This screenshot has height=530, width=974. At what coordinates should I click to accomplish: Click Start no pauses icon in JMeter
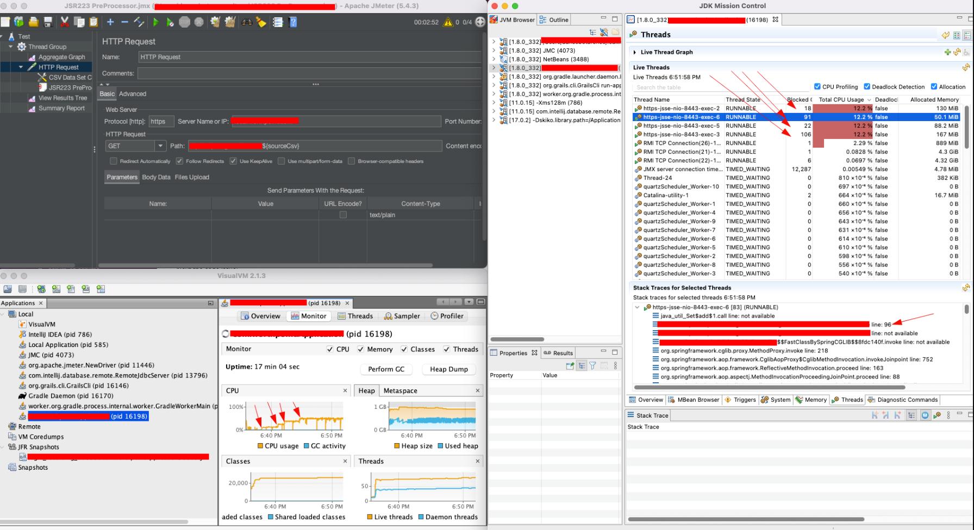click(170, 22)
